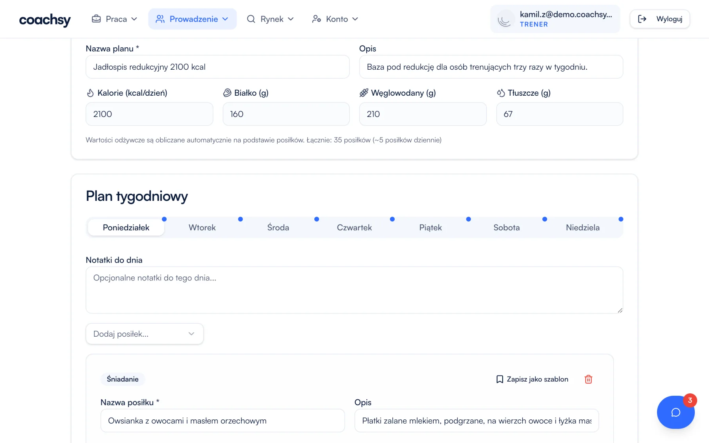709x443 pixels.
Task: Select the Poniedziałek tab
Action: (126, 228)
